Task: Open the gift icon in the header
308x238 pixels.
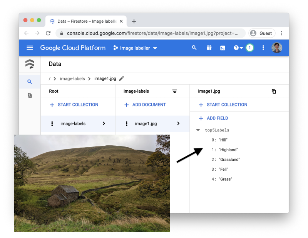Action: [209, 48]
